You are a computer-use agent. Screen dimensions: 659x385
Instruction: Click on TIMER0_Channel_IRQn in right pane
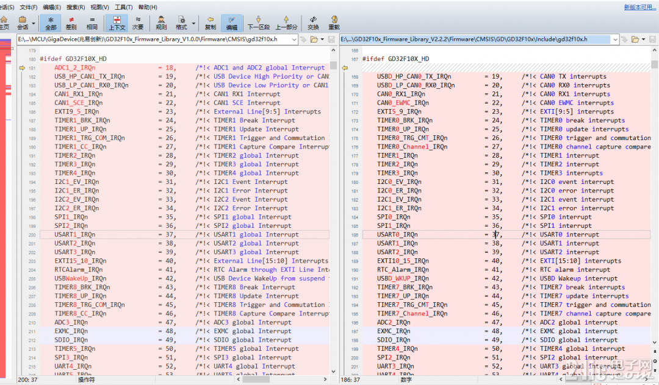pos(412,147)
